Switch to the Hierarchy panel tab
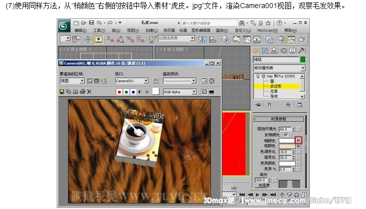This screenshot has height=209, width=366. (x=274, y=50)
